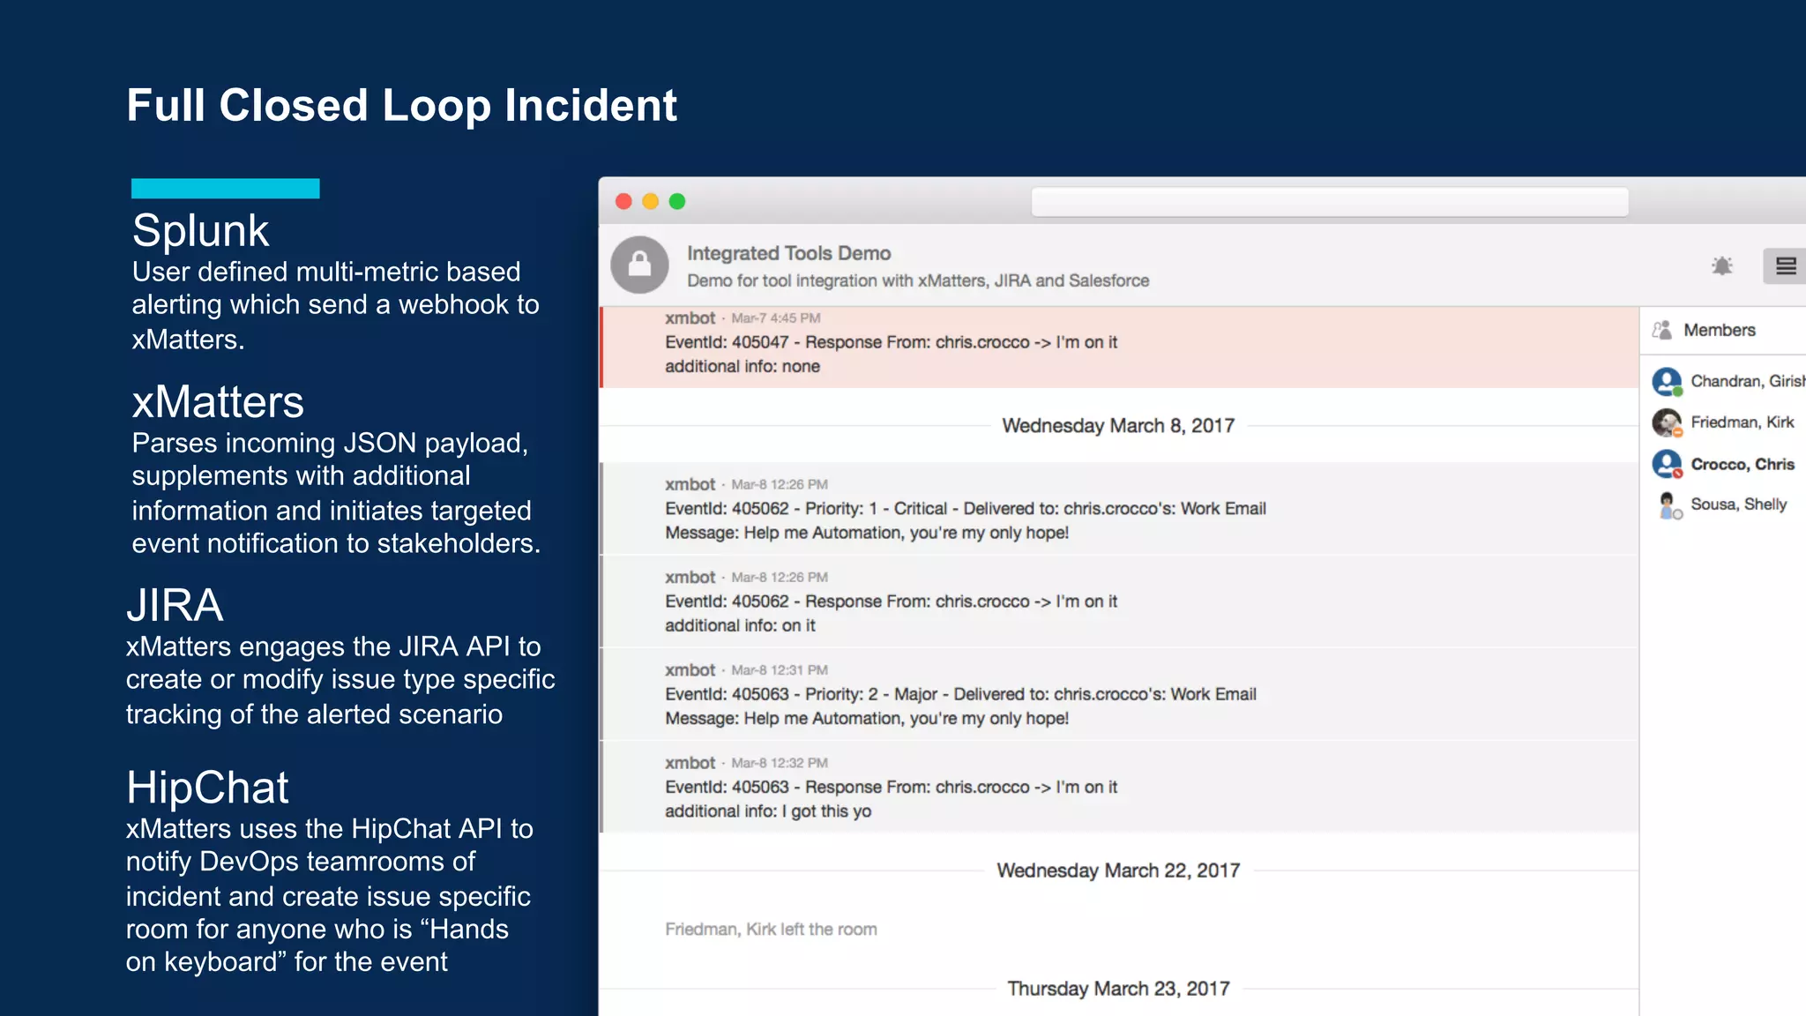Click the EventId 405062 response 'additional info: on it'
The width and height of the screenshot is (1806, 1016).
tap(1119, 601)
